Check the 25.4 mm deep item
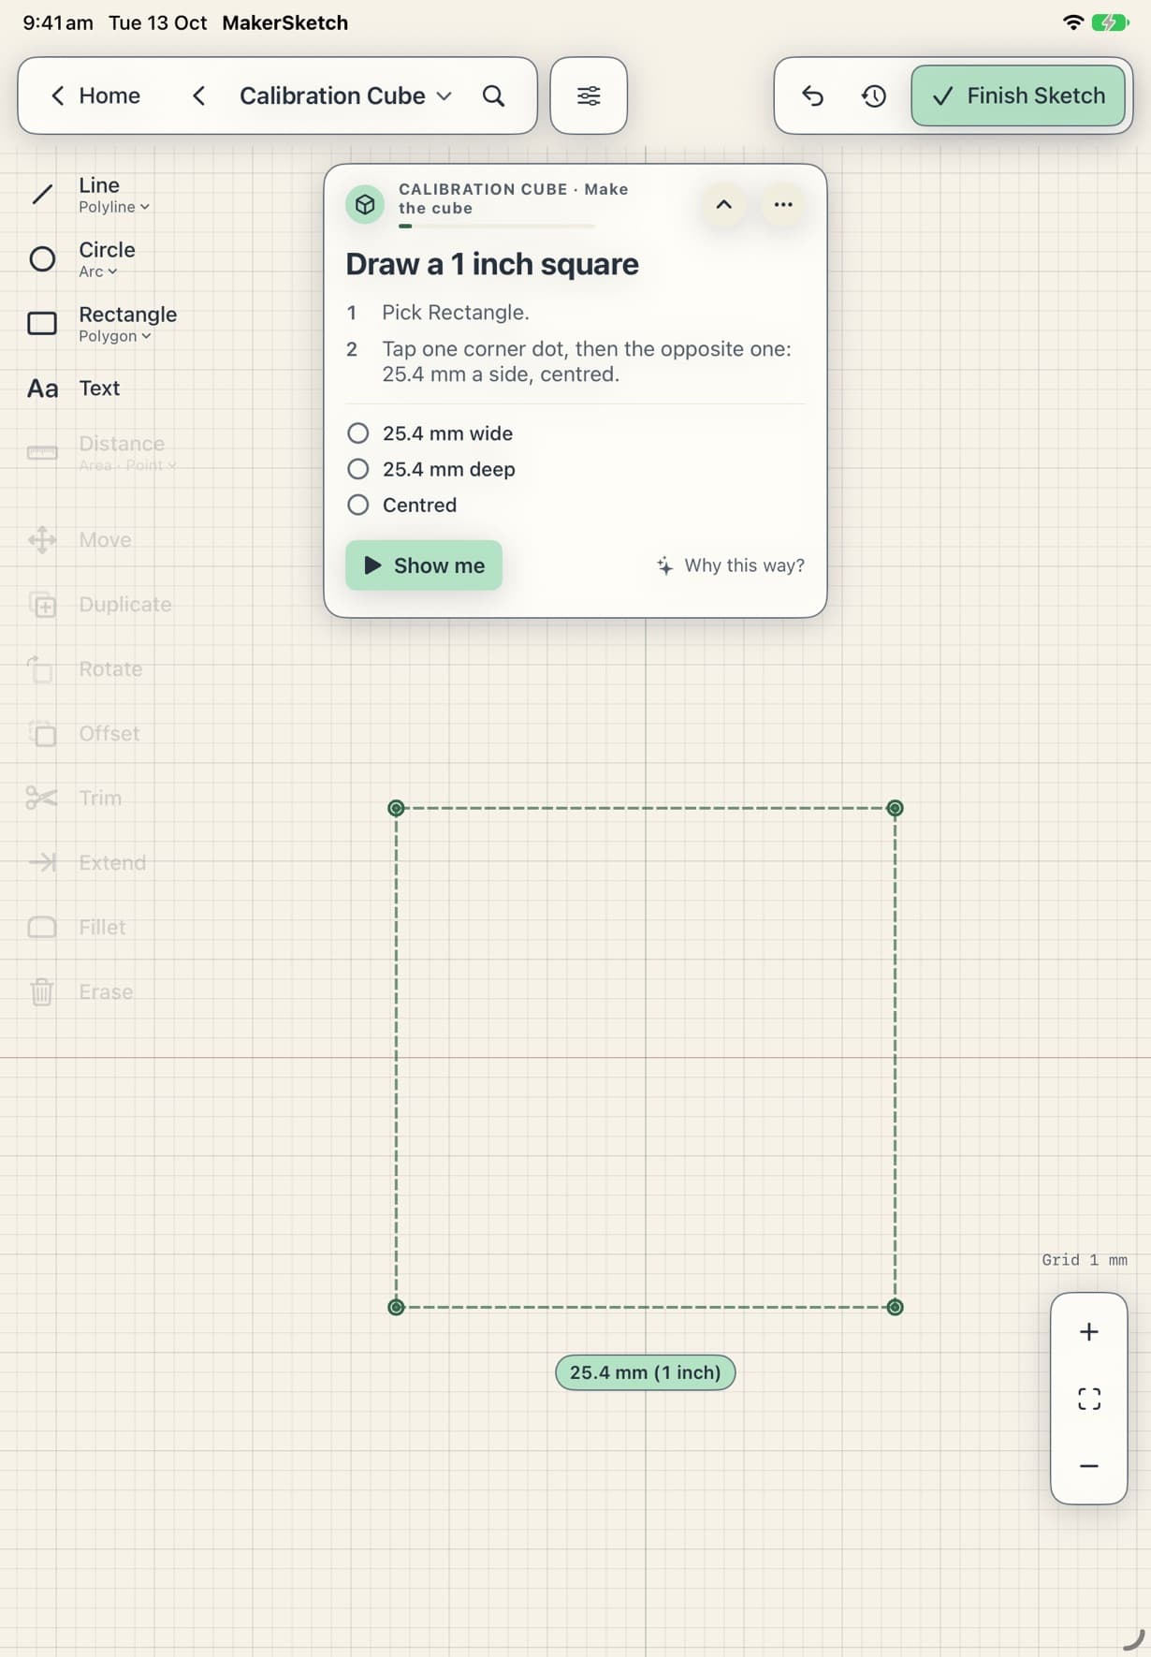Viewport: 1151px width, 1657px height. pos(357,469)
